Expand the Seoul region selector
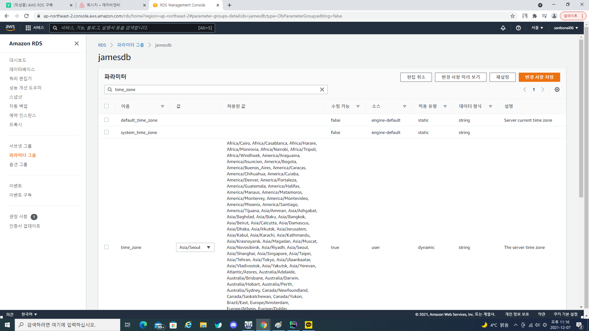 (x=537, y=28)
